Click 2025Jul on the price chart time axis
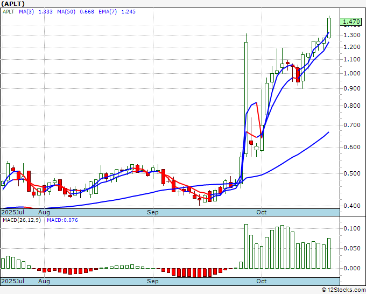 [x=13, y=213]
